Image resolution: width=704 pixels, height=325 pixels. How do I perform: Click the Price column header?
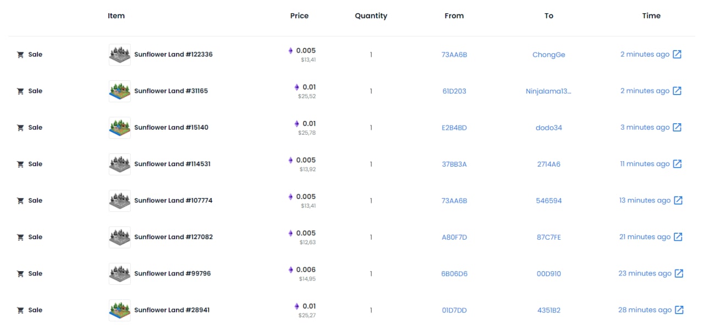[299, 16]
